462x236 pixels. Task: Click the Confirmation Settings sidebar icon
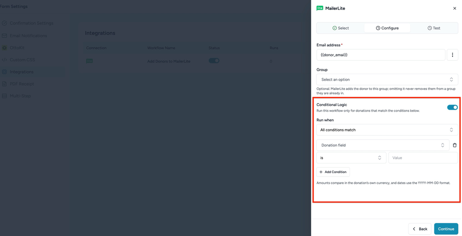coord(5,23)
